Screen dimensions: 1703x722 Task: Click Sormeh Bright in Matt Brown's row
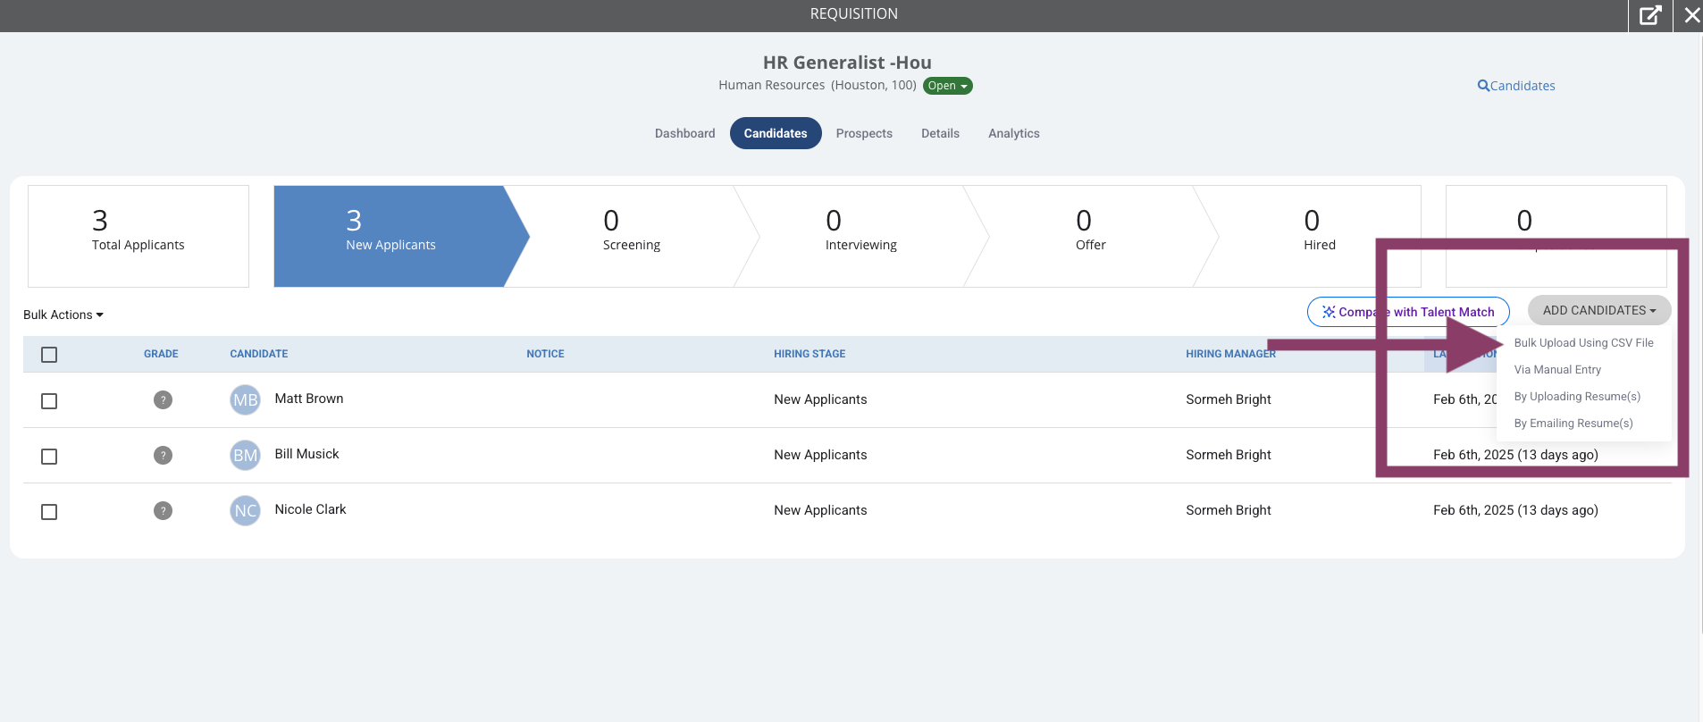point(1229,399)
